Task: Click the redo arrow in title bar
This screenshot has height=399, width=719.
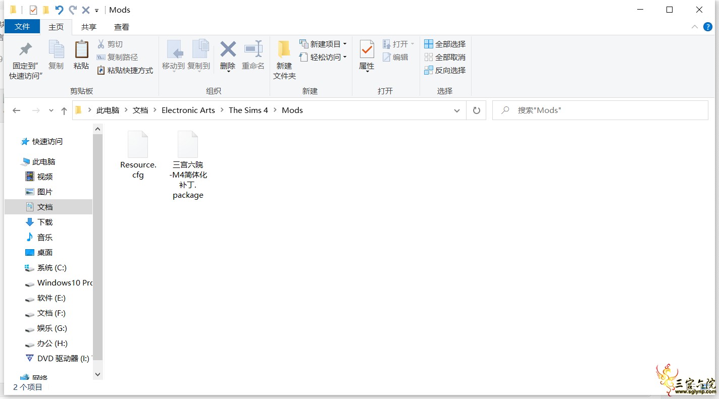Action: click(73, 10)
